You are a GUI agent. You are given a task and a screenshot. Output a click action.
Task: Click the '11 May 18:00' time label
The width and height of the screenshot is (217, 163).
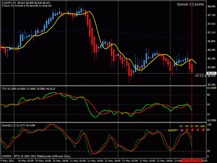click(112, 161)
